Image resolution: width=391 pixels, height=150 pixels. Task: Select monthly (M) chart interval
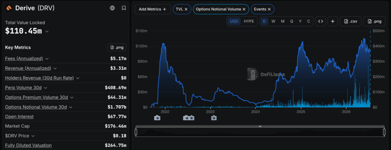283,21
